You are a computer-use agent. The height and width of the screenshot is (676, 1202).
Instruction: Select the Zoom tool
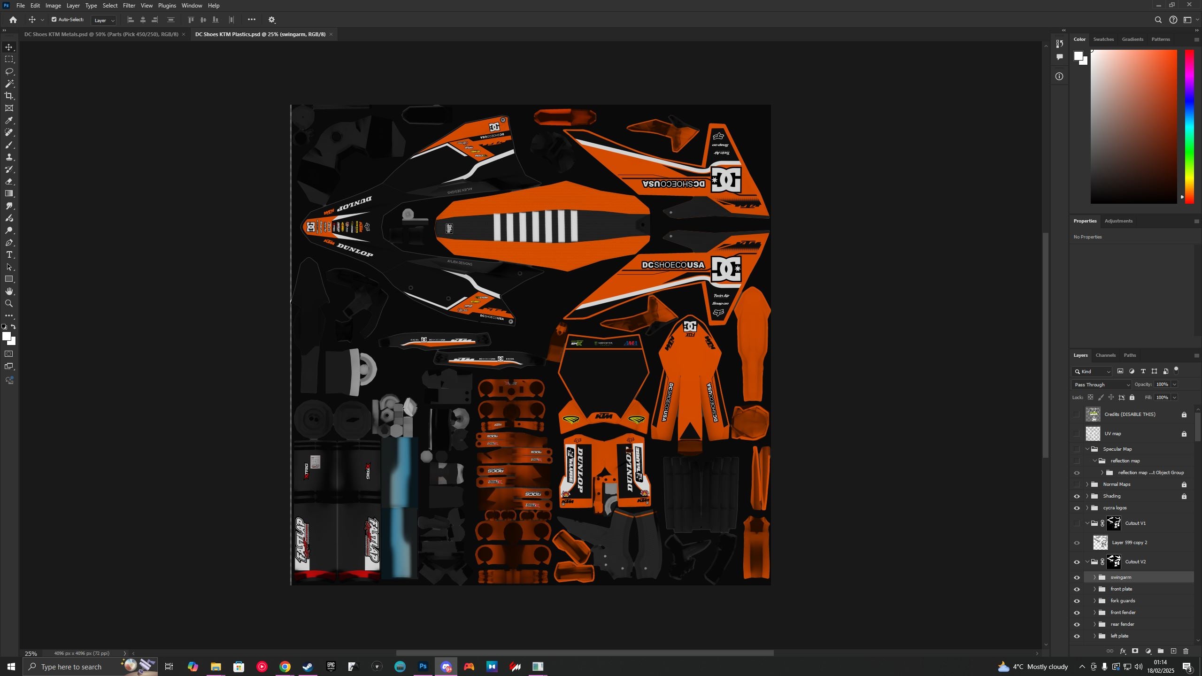[x=9, y=303]
